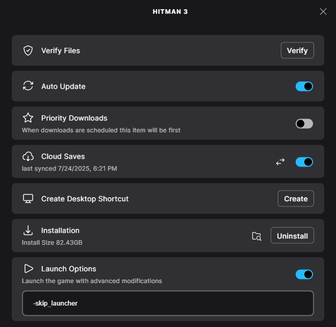The image size is (336, 327).
Task: Click the Uninstall button
Action: click(292, 236)
